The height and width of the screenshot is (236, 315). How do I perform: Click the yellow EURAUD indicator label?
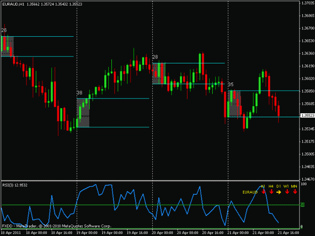(x=250, y=192)
